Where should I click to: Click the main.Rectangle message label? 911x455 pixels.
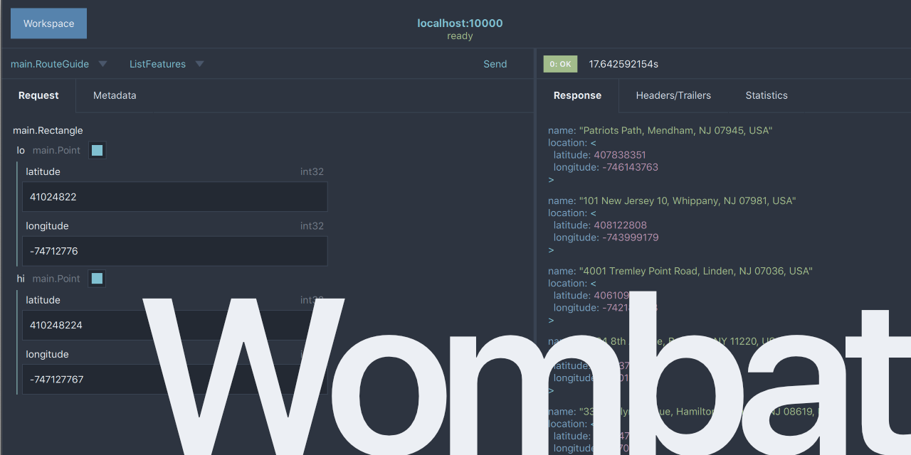[x=48, y=131]
